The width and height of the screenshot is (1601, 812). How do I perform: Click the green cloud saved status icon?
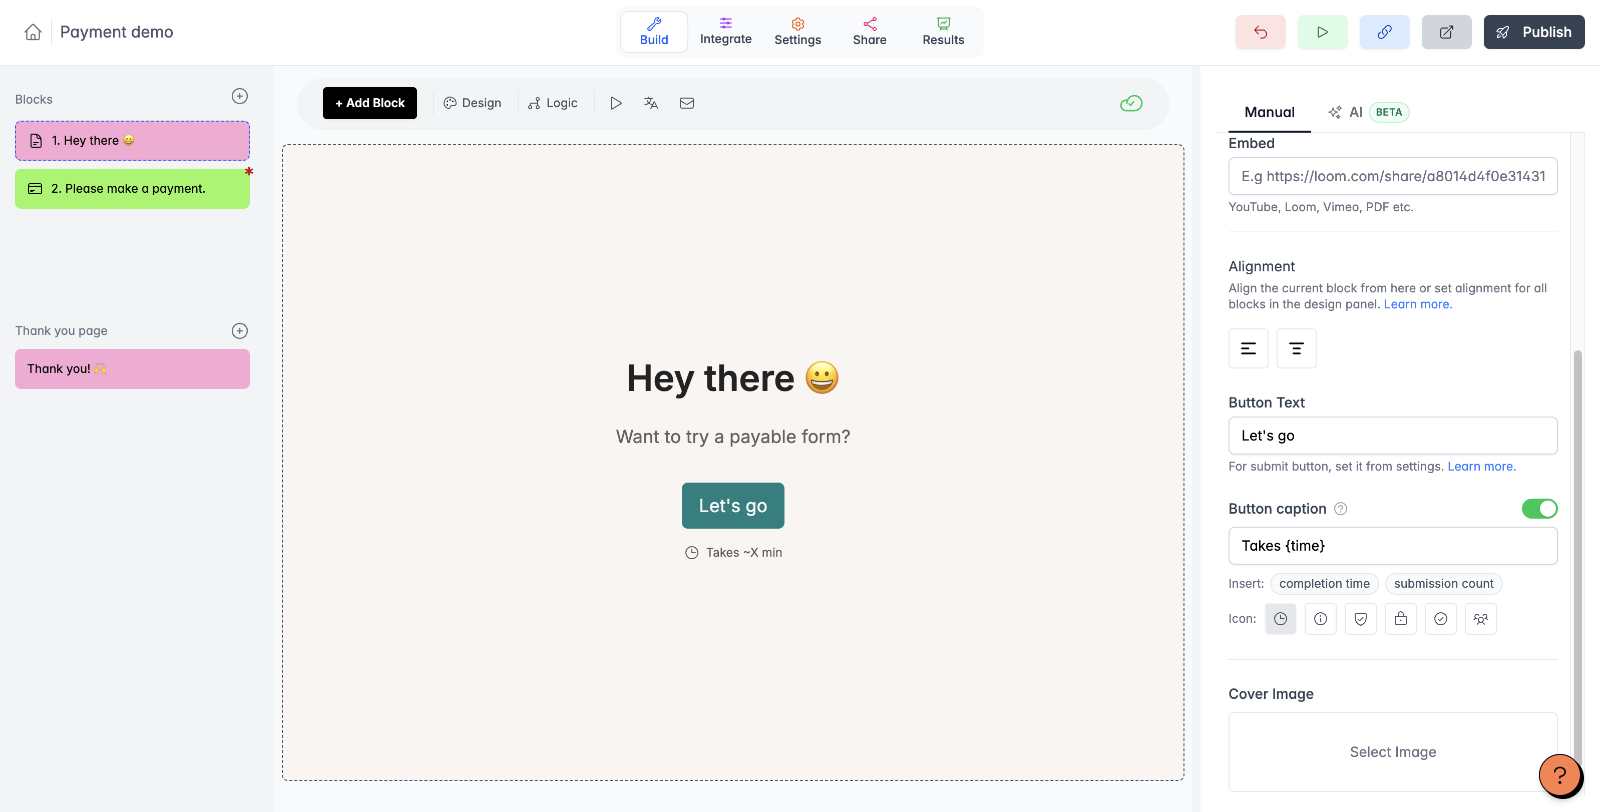tap(1130, 103)
